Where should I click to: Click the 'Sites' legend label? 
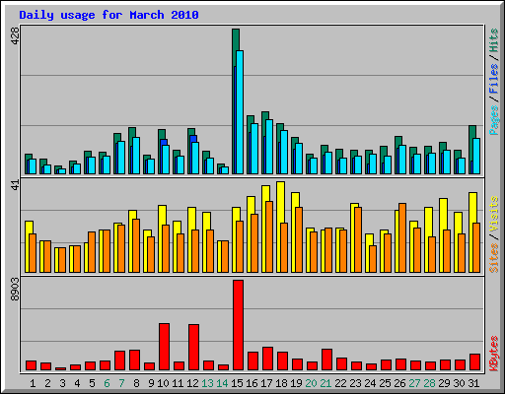click(494, 258)
